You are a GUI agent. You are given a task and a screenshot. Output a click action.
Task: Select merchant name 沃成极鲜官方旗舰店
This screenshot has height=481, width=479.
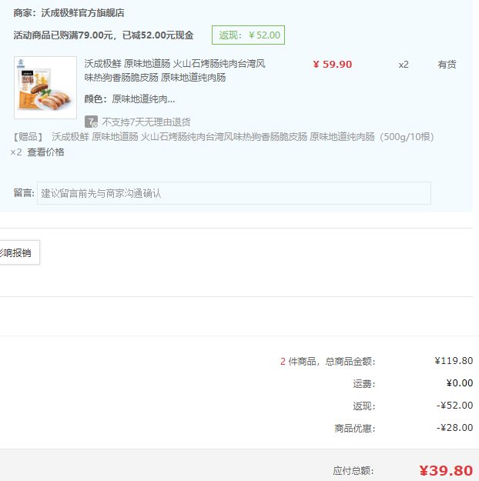[x=82, y=13]
